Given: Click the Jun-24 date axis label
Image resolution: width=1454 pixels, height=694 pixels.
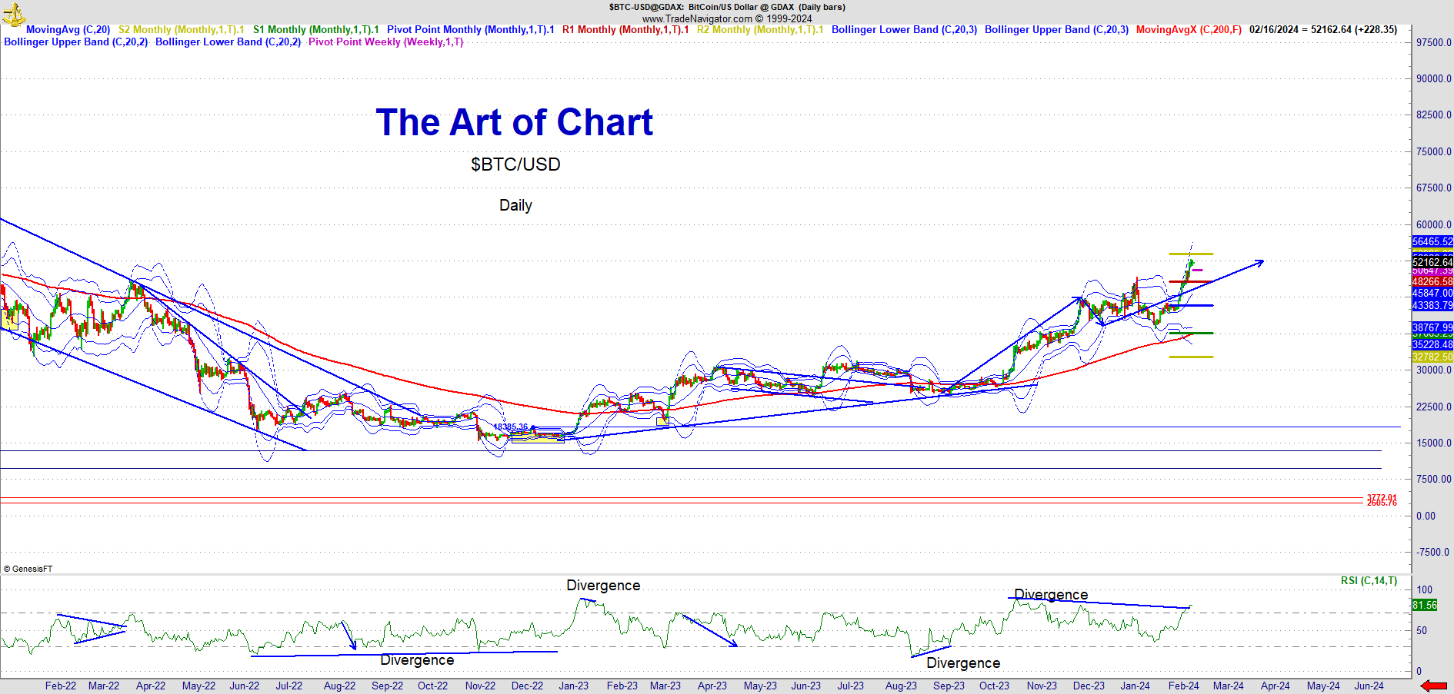Looking at the screenshot, I should click(x=1369, y=686).
